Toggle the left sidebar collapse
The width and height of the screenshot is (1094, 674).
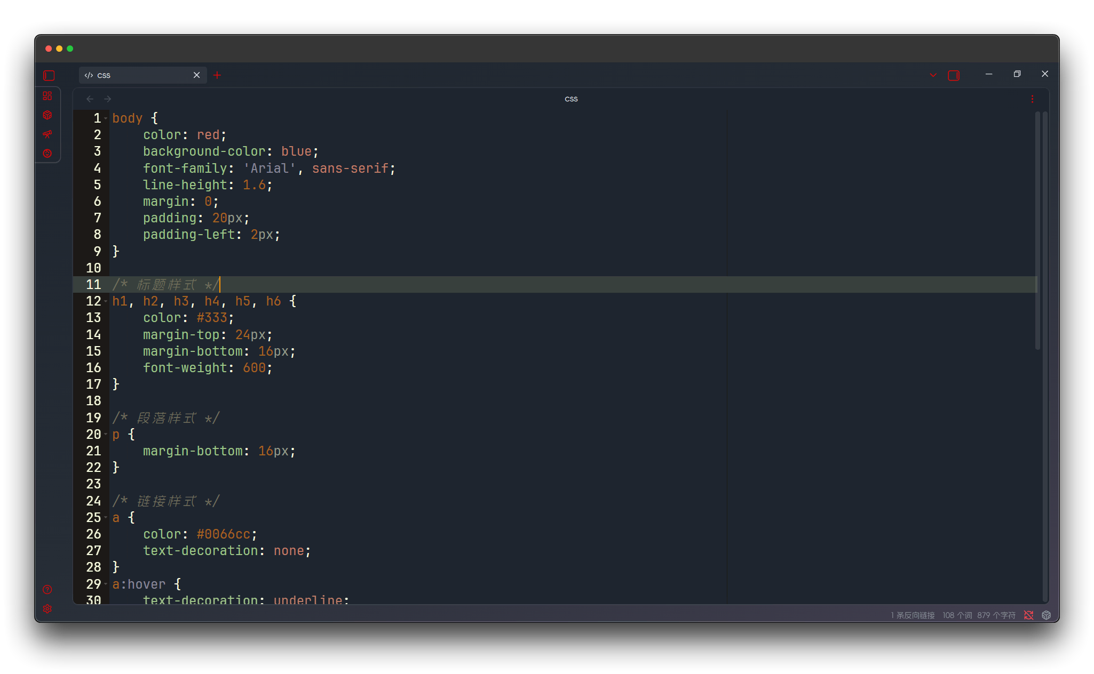[49, 76]
